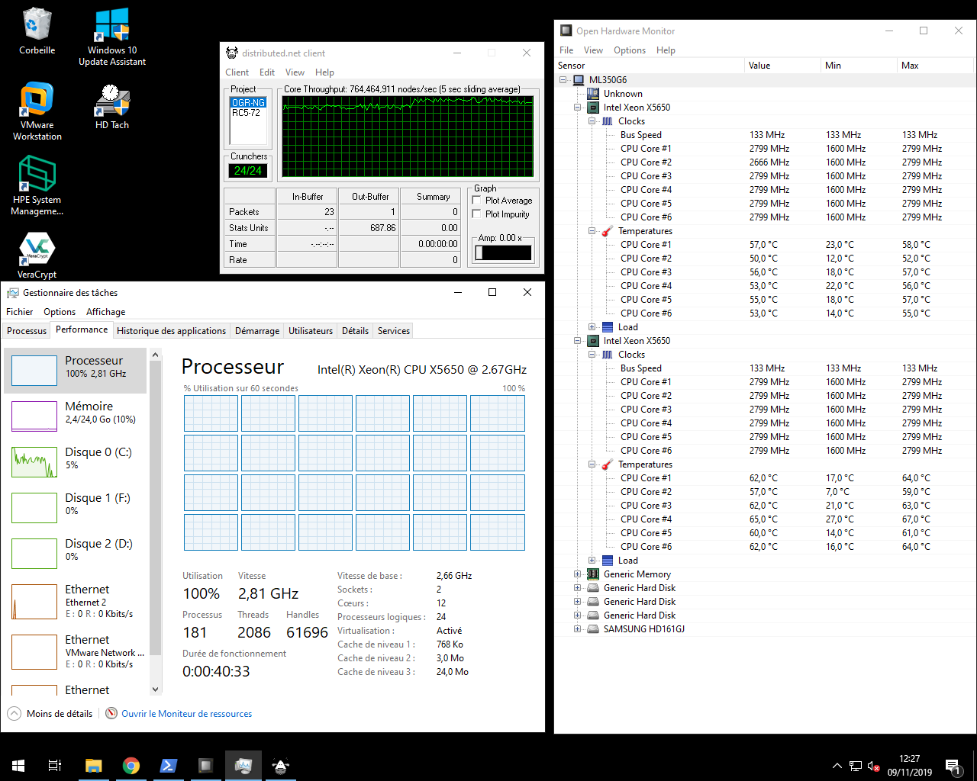Click the SAMSUNG HD161GJ drive icon

[x=592, y=629]
